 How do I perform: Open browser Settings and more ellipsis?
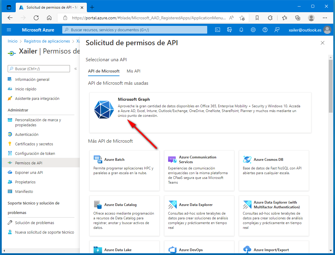pyautogui.click(x=325, y=18)
